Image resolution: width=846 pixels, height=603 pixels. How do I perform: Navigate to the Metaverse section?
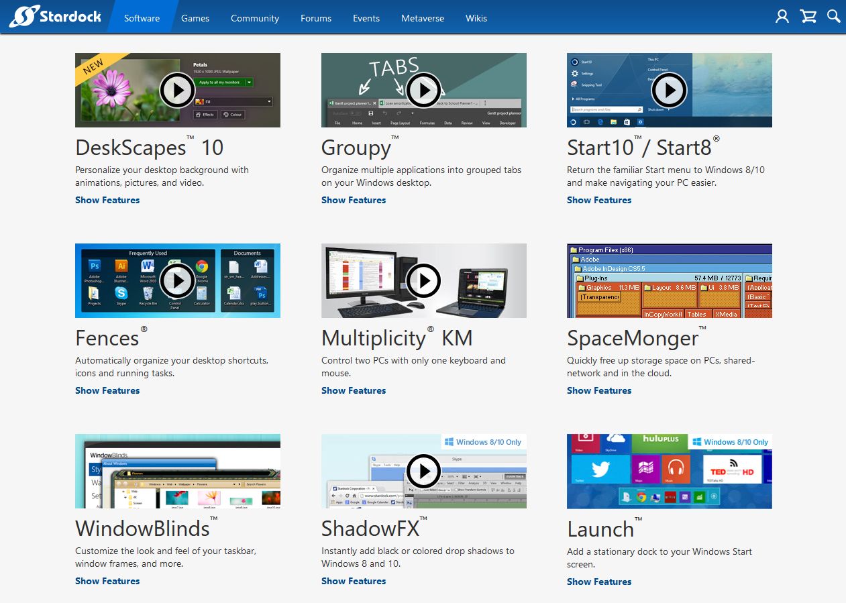[x=423, y=18]
